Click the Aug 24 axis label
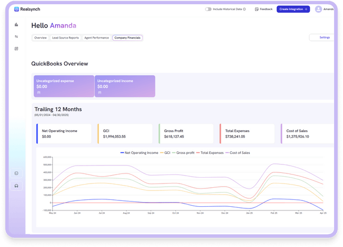The image size is (343, 247). 126,213
